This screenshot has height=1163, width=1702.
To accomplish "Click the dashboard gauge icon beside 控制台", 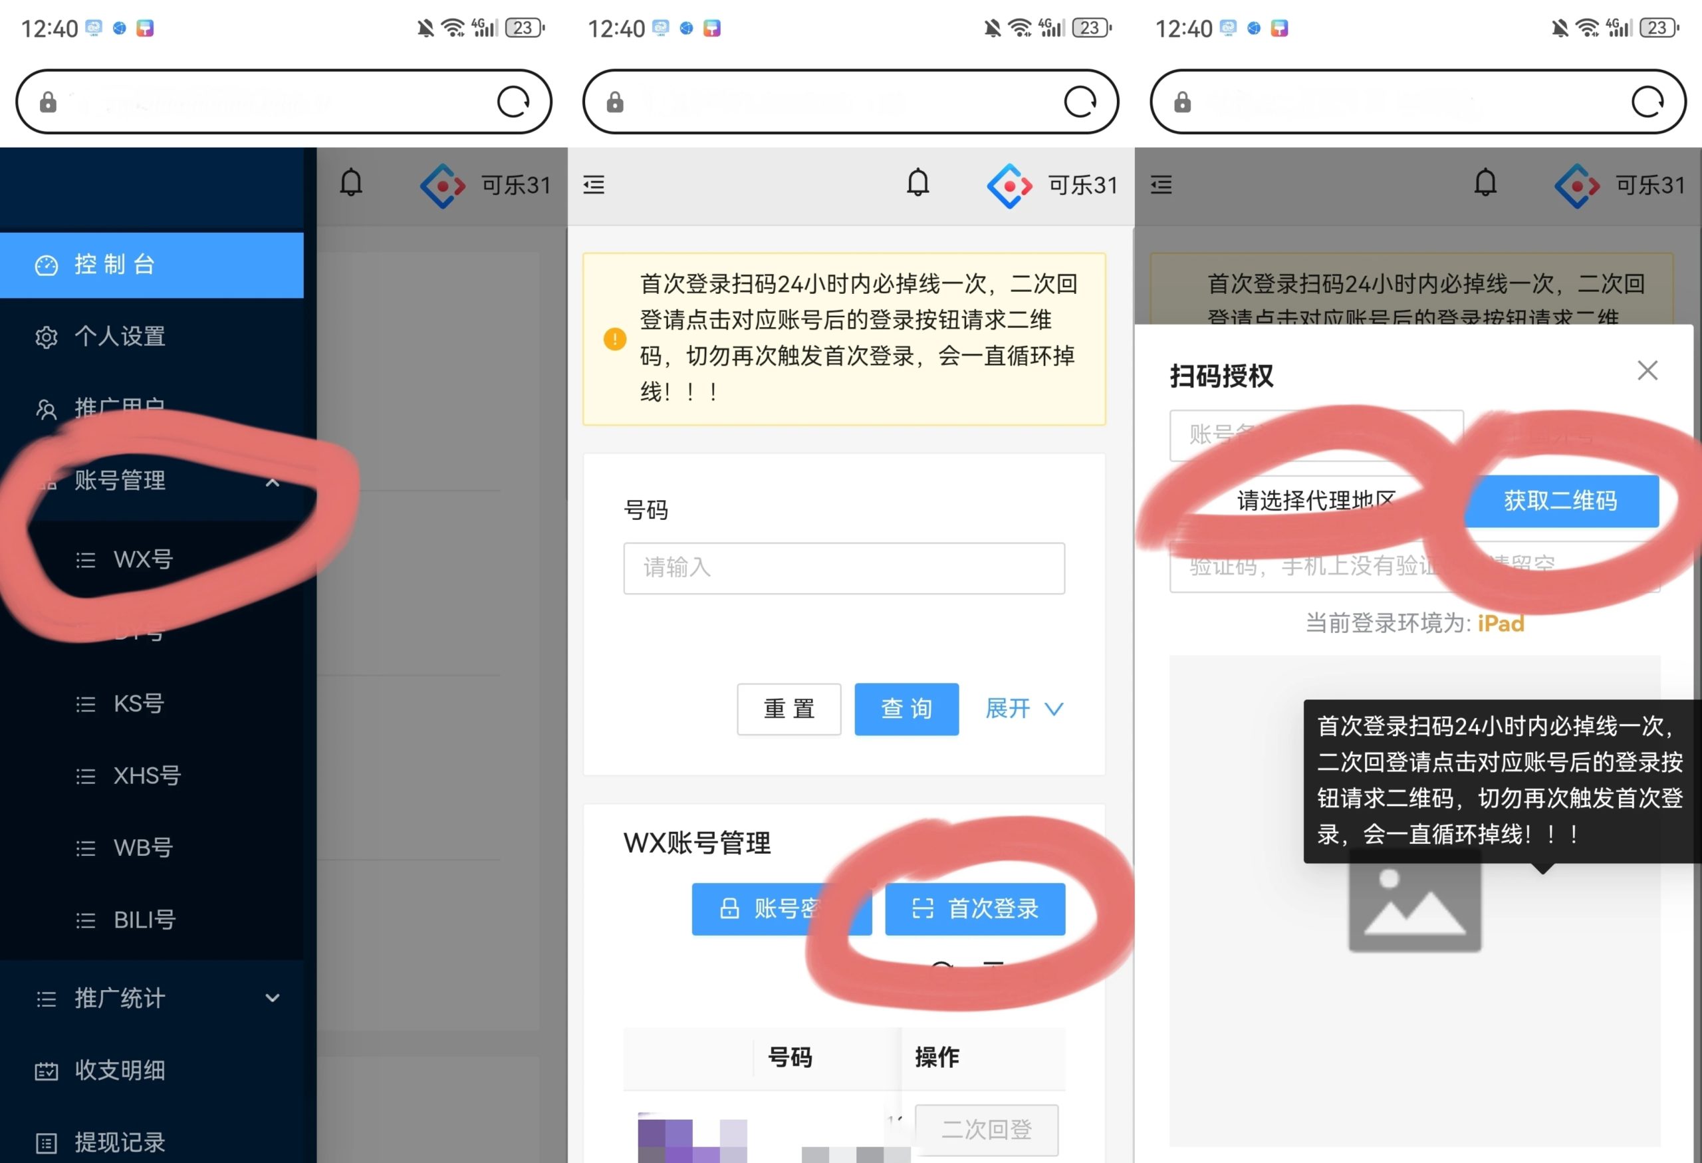I will tap(45, 265).
